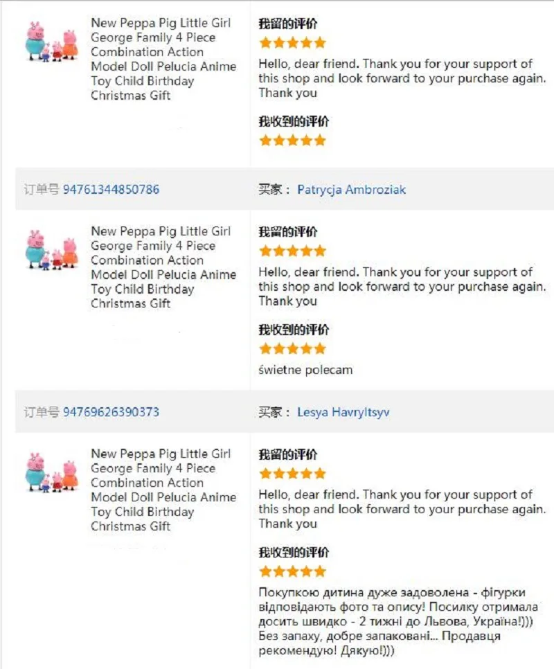
Task: Open order number 94769626390373
Action: tap(111, 412)
